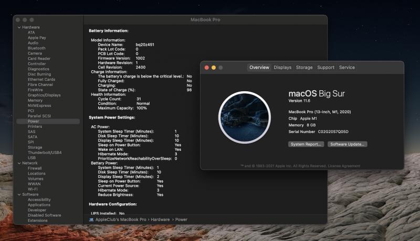Select Card Reader in the sidebar
This screenshot has height=241, width=420.
tap(39, 59)
